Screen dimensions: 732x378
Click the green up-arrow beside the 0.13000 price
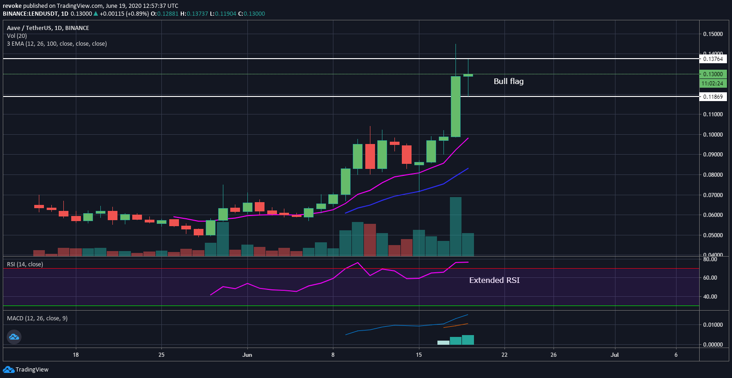coord(96,14)
